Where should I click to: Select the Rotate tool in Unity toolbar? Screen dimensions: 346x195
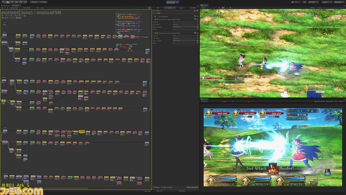click(x=12, y=2)
